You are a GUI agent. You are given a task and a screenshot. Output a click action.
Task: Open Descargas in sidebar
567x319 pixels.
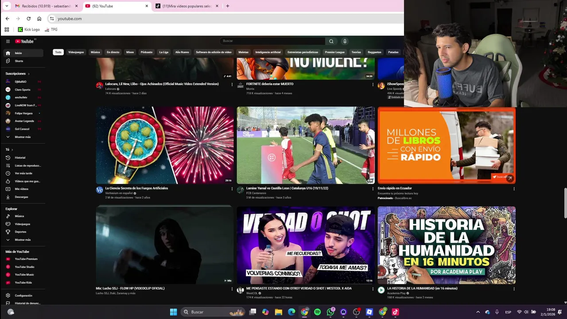point(22,197)
